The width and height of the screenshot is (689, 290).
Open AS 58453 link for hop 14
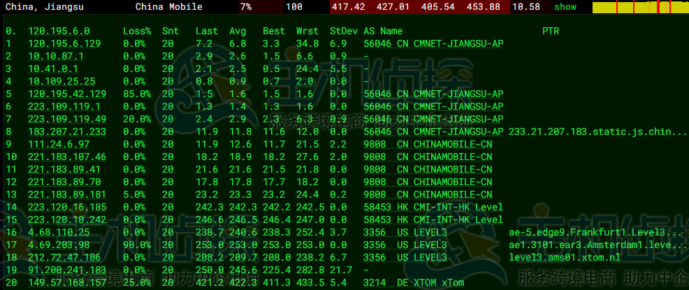click(x=377, y=208)
